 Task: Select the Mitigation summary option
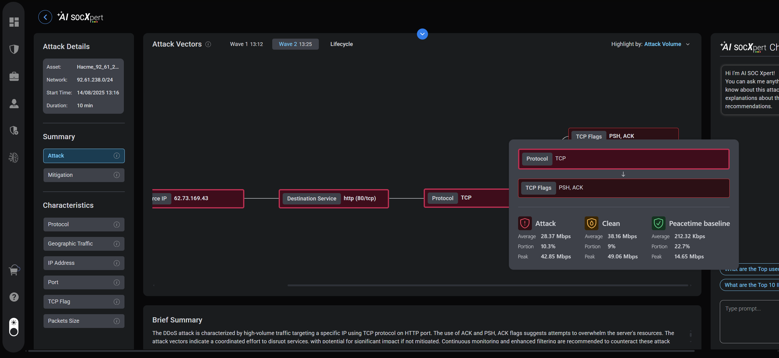pyautogui.click(x=84, y=175)
